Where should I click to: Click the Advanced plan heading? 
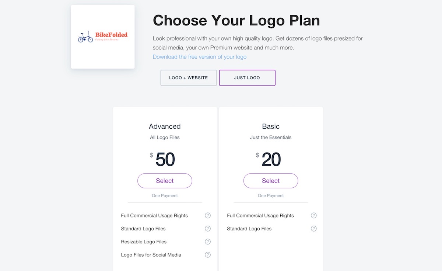pyautogui.click(x=165, y=126)
